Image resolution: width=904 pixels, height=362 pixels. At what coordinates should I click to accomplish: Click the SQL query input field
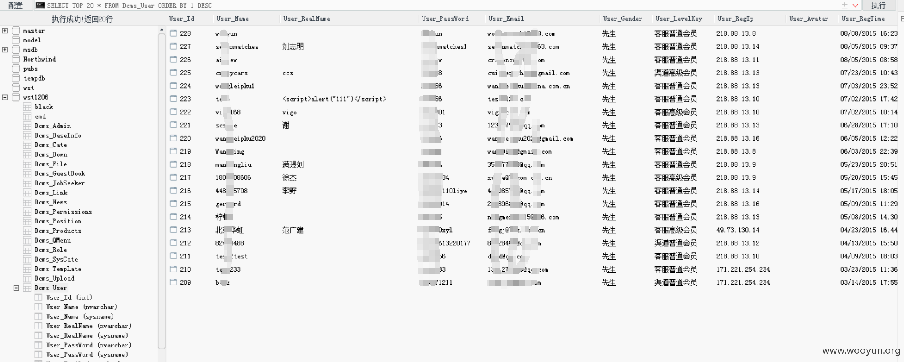(x=437, y=5)
